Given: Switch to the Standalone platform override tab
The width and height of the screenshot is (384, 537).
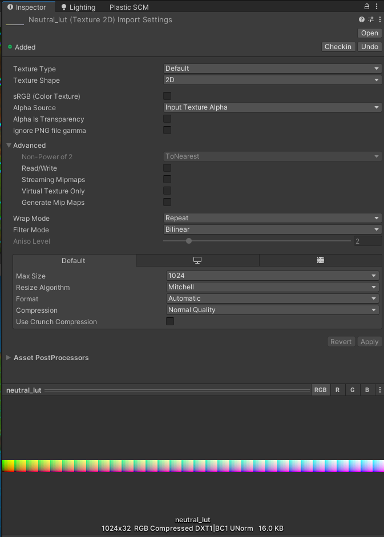Looking at the screenshot, I should coord(197,260).
